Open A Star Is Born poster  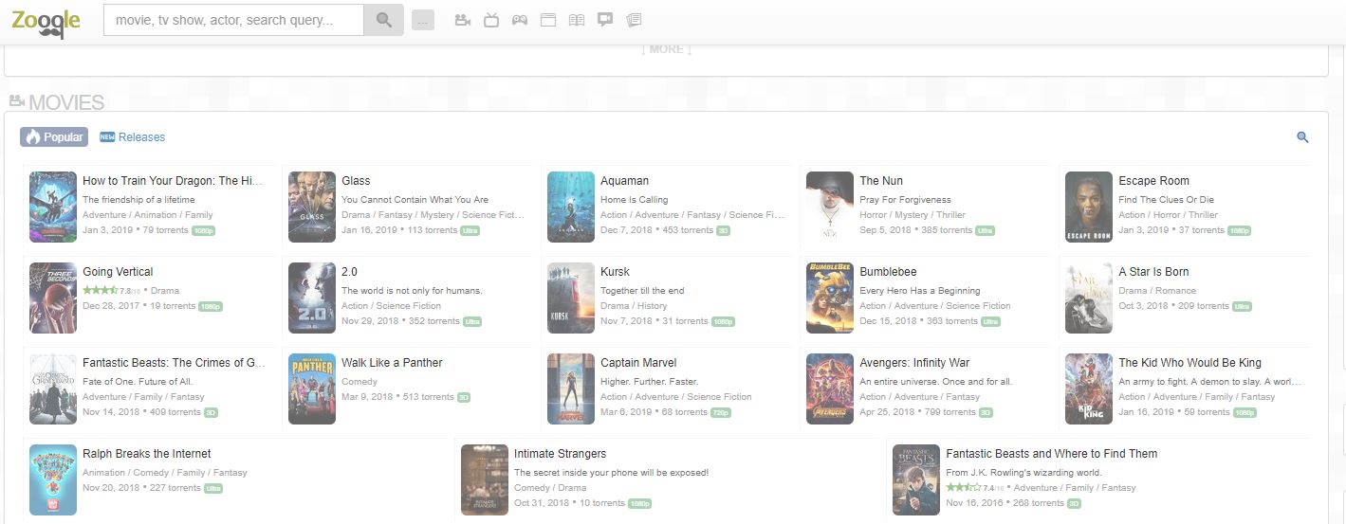click(1089, 298)
